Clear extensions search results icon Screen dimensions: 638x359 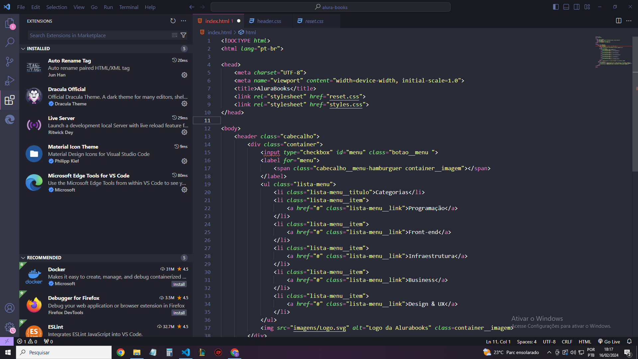pos(174,35)
